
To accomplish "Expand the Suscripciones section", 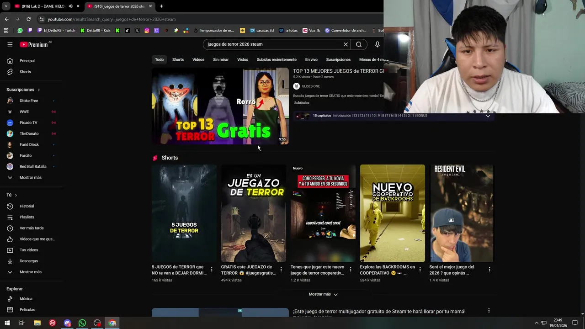I will point(23,90).
